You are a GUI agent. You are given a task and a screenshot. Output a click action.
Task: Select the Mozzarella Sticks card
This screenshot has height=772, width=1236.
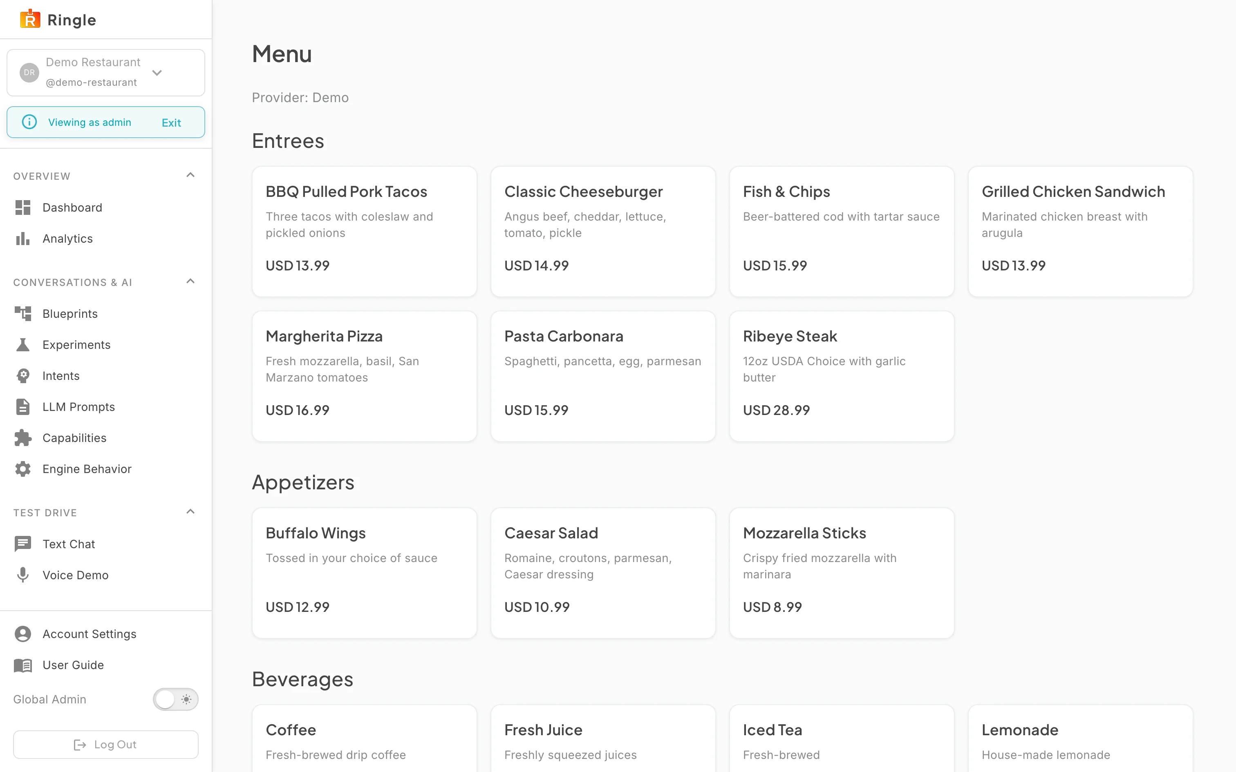842,573
